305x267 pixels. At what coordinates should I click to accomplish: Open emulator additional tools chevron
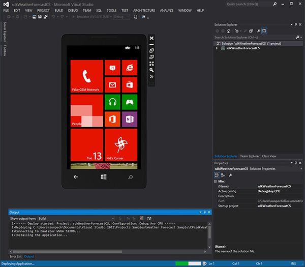(151, 77)
